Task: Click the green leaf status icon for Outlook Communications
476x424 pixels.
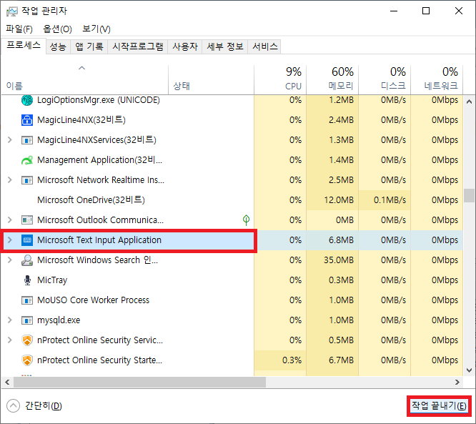Action: (247, 220)
